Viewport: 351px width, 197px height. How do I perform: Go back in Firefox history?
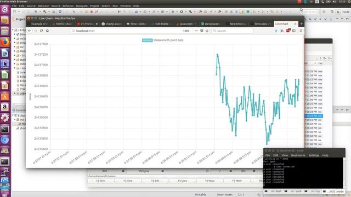click(x=30, y=31)
